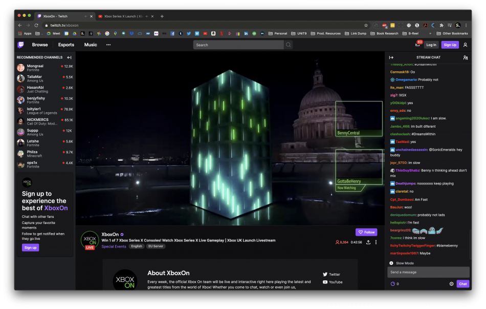Open the stream options three-dot menu
The width and height of the screenshot is (486, 309).
point(376,242)
